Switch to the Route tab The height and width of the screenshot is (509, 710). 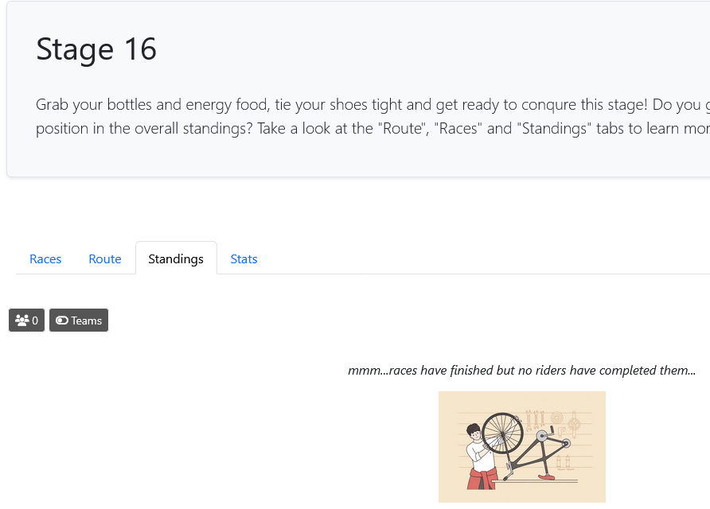[105, 259]
